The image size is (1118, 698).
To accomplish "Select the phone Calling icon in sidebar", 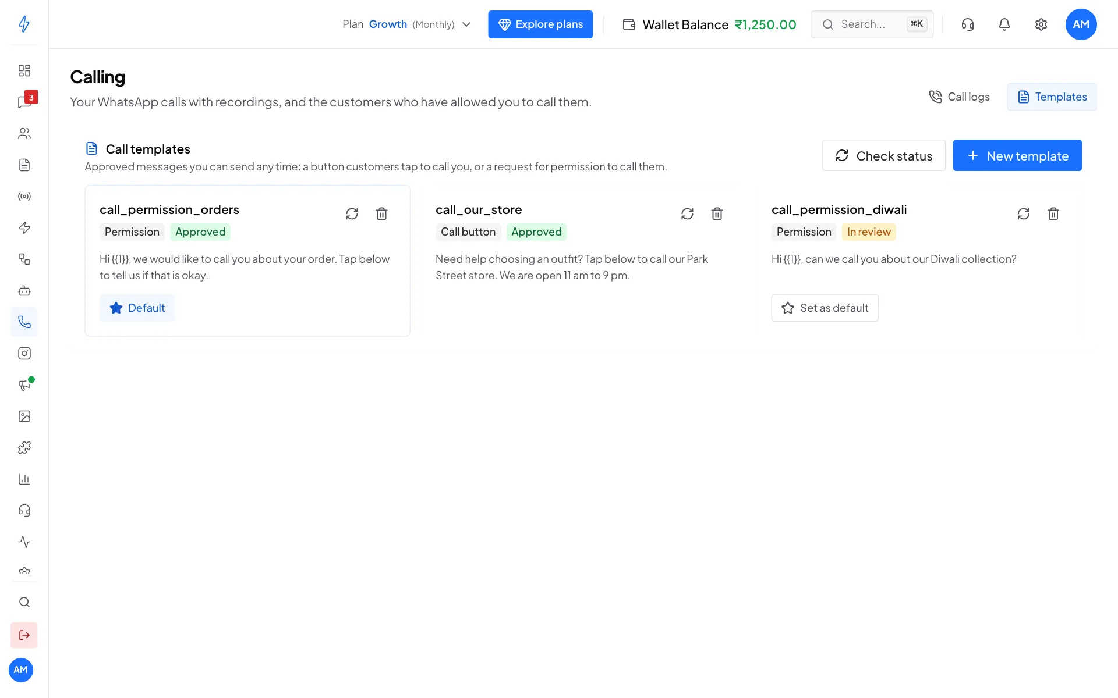I will click(24, 322).
